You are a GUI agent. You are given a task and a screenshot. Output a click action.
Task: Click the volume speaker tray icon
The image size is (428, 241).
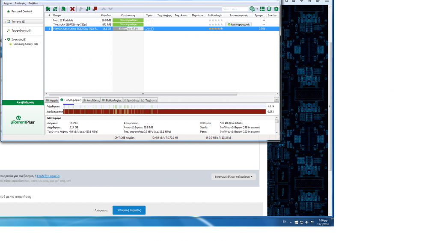coord(307,222)
